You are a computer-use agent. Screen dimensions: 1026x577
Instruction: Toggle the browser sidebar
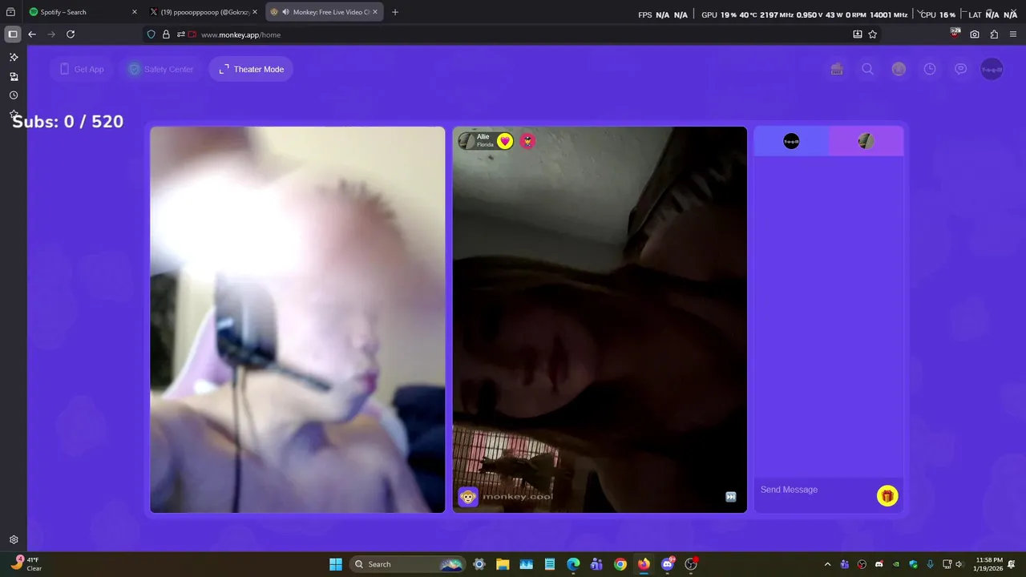[13, 34]
